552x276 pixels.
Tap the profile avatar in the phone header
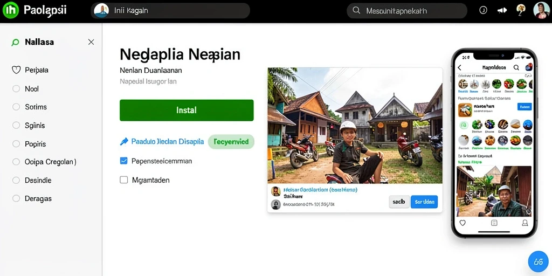528,67
